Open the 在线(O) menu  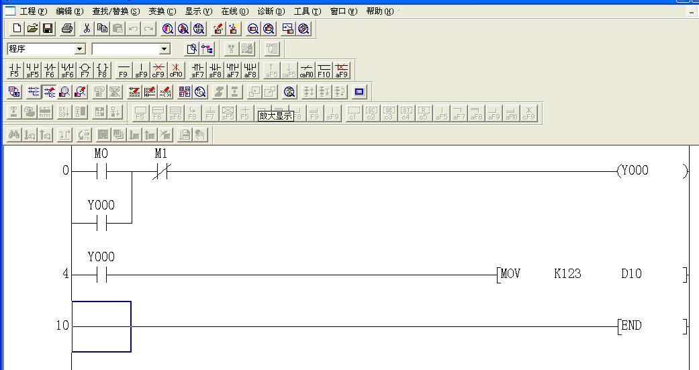point(234,11)
